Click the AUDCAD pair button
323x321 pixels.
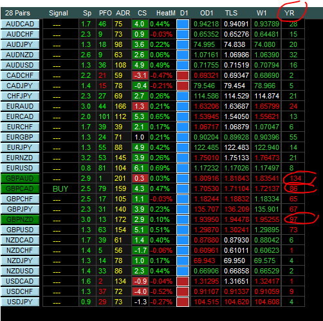coord(20,24)
